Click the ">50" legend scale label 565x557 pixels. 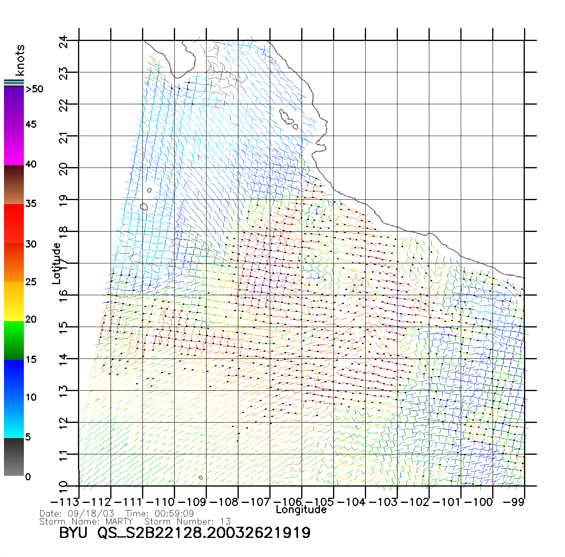(x=34, y=89)
